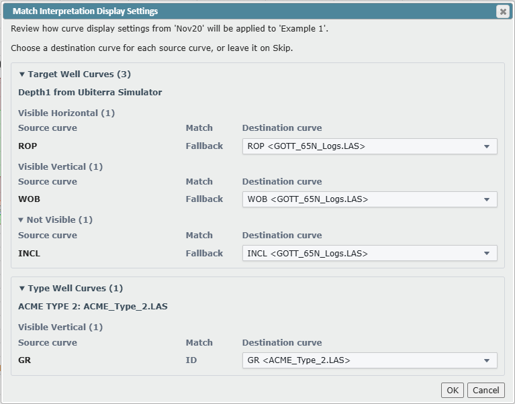Click the Fallback match text for WOB

(204, 199)
